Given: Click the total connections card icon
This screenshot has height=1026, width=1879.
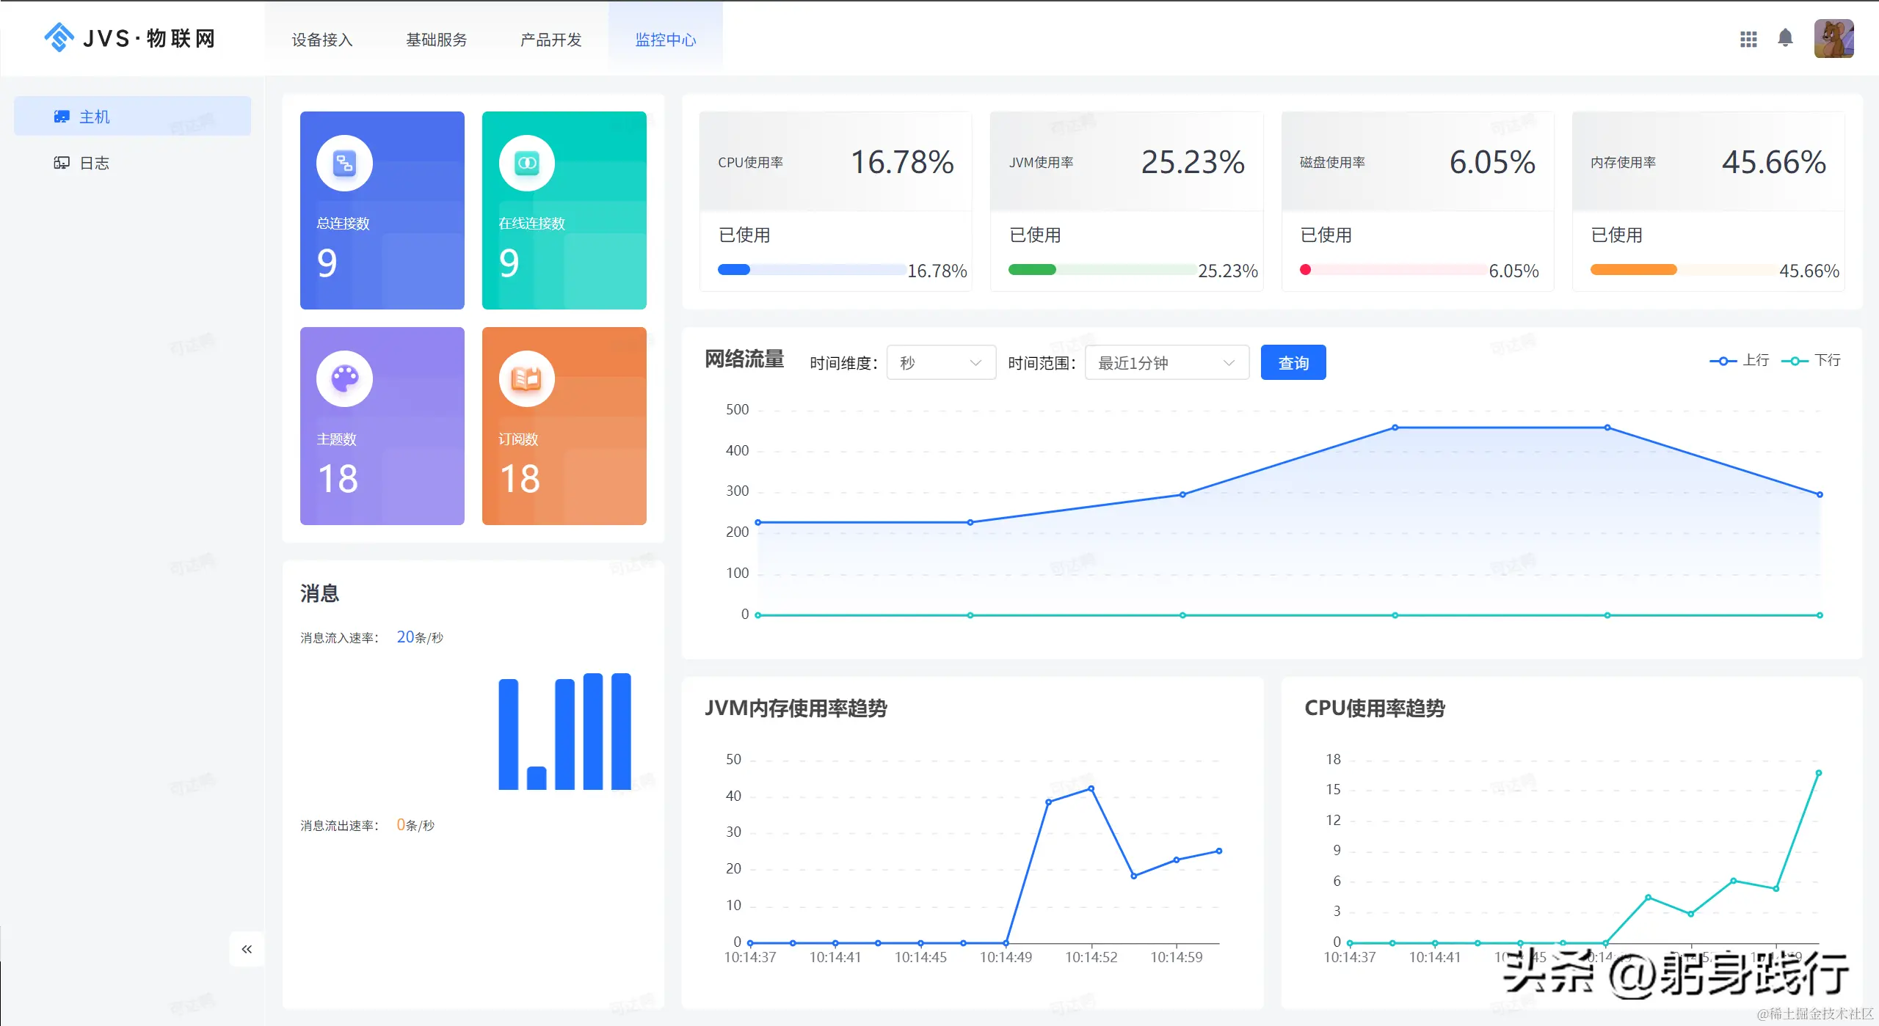Looking at the screenshot, I should pos(344,163).
